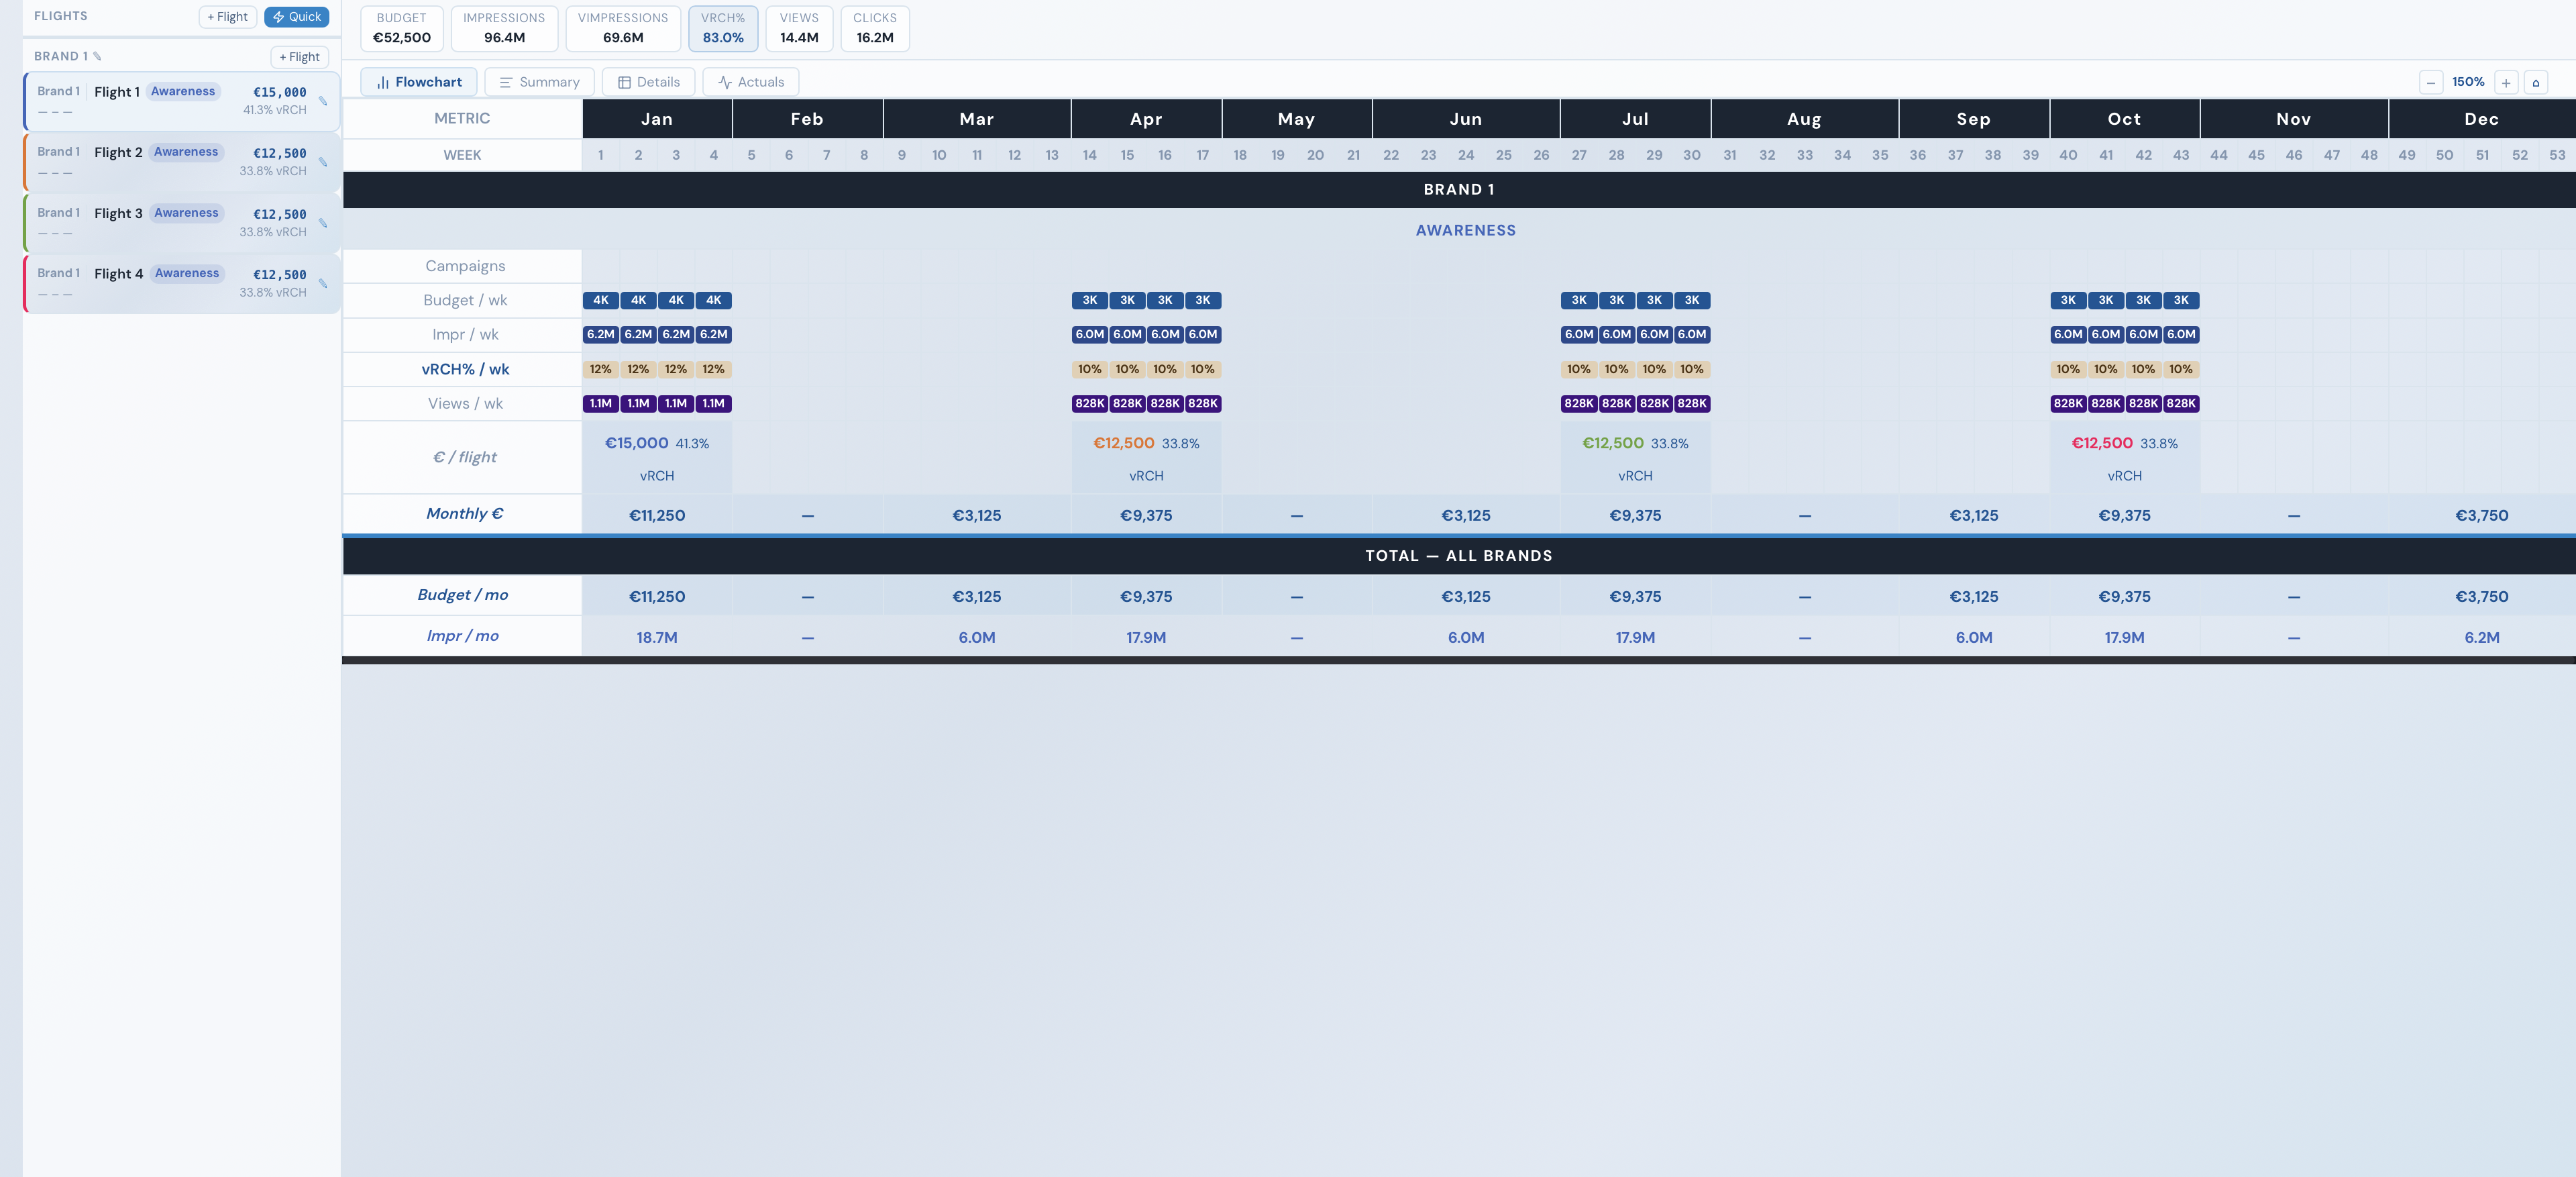Screen dimensions: 2576x1177
Task: Select the BUDGET metric card
Action: [x=402, y=28]
